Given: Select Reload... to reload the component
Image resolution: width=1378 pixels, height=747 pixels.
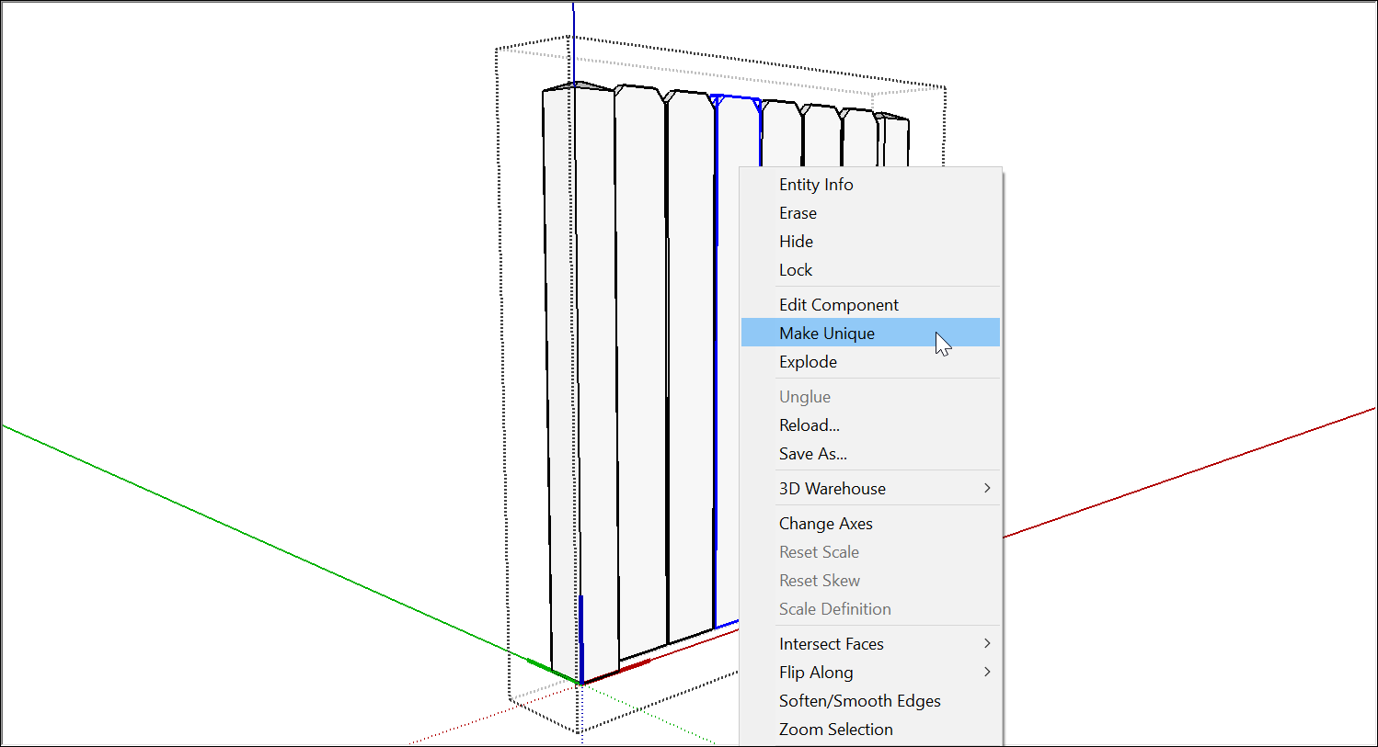Looking at the screenshot, I should [810, 424].
